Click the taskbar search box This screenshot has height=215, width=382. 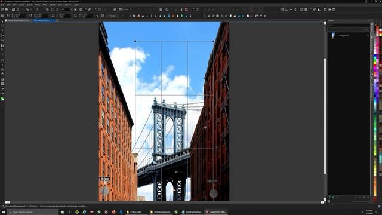point(33,212)
